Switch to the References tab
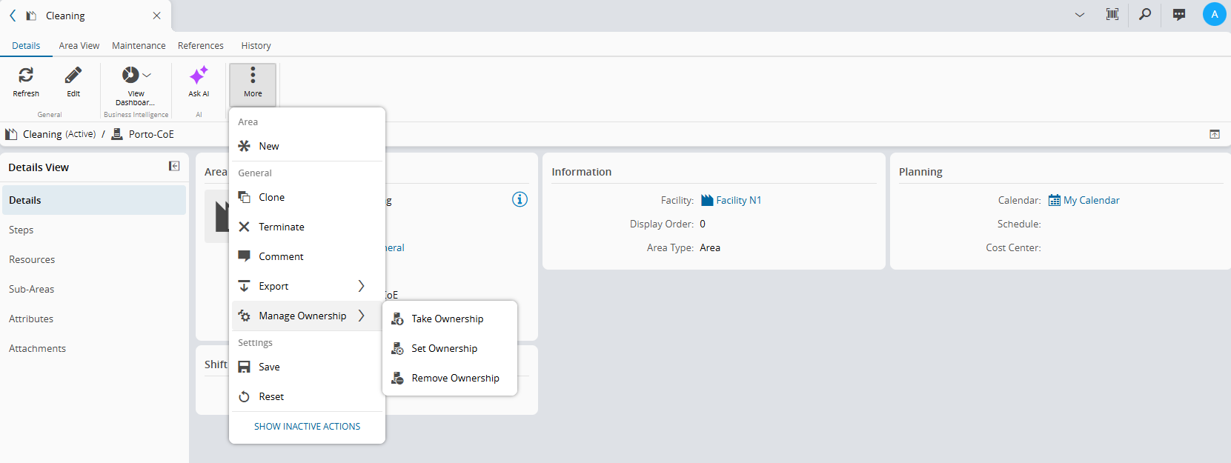Screen dimensions: 1231x463 click(201, 45)
